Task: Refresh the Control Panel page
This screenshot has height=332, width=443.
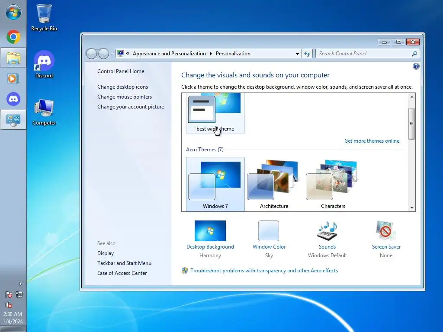Action: pos(307,54)
